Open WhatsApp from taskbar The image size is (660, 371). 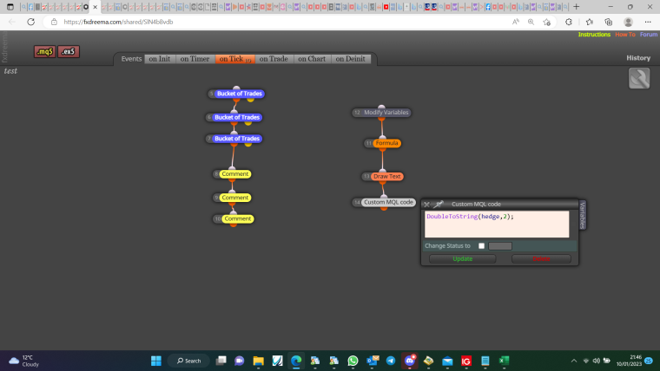click(353, 361)
